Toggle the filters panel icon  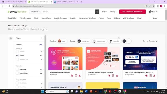click(x=11, y=38)
